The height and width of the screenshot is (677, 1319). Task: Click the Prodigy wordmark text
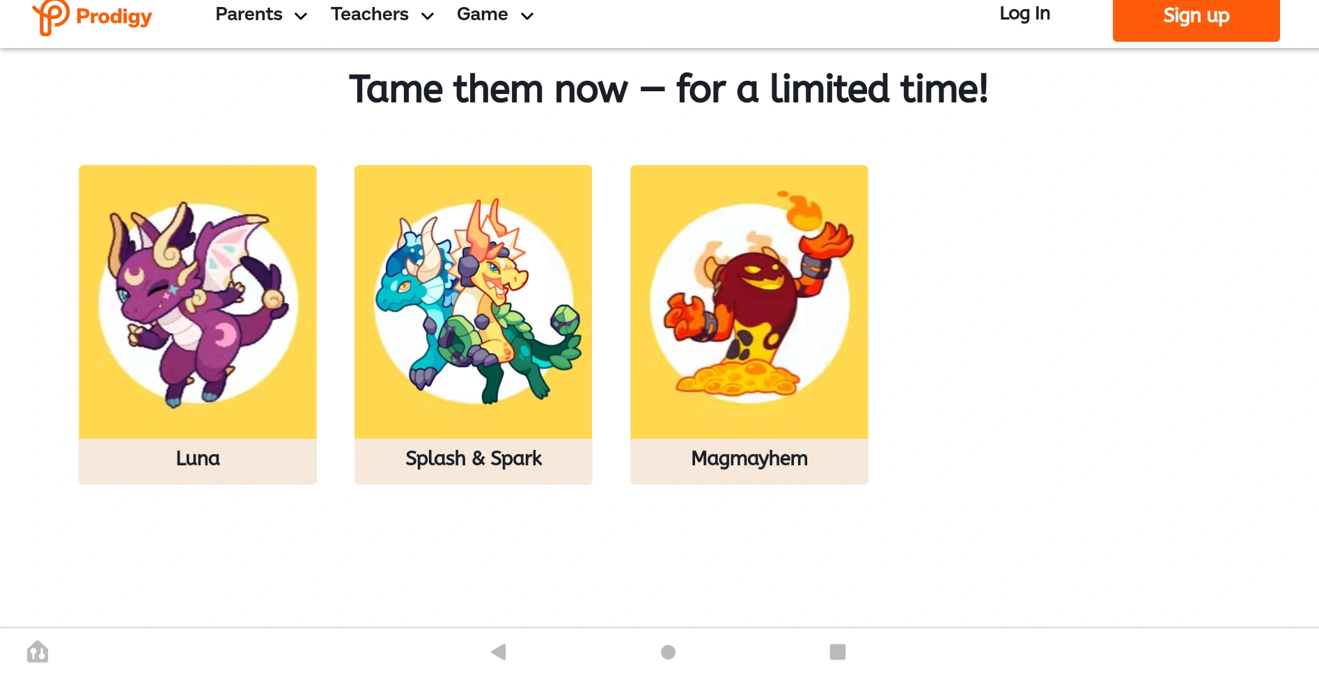(114, 17)
